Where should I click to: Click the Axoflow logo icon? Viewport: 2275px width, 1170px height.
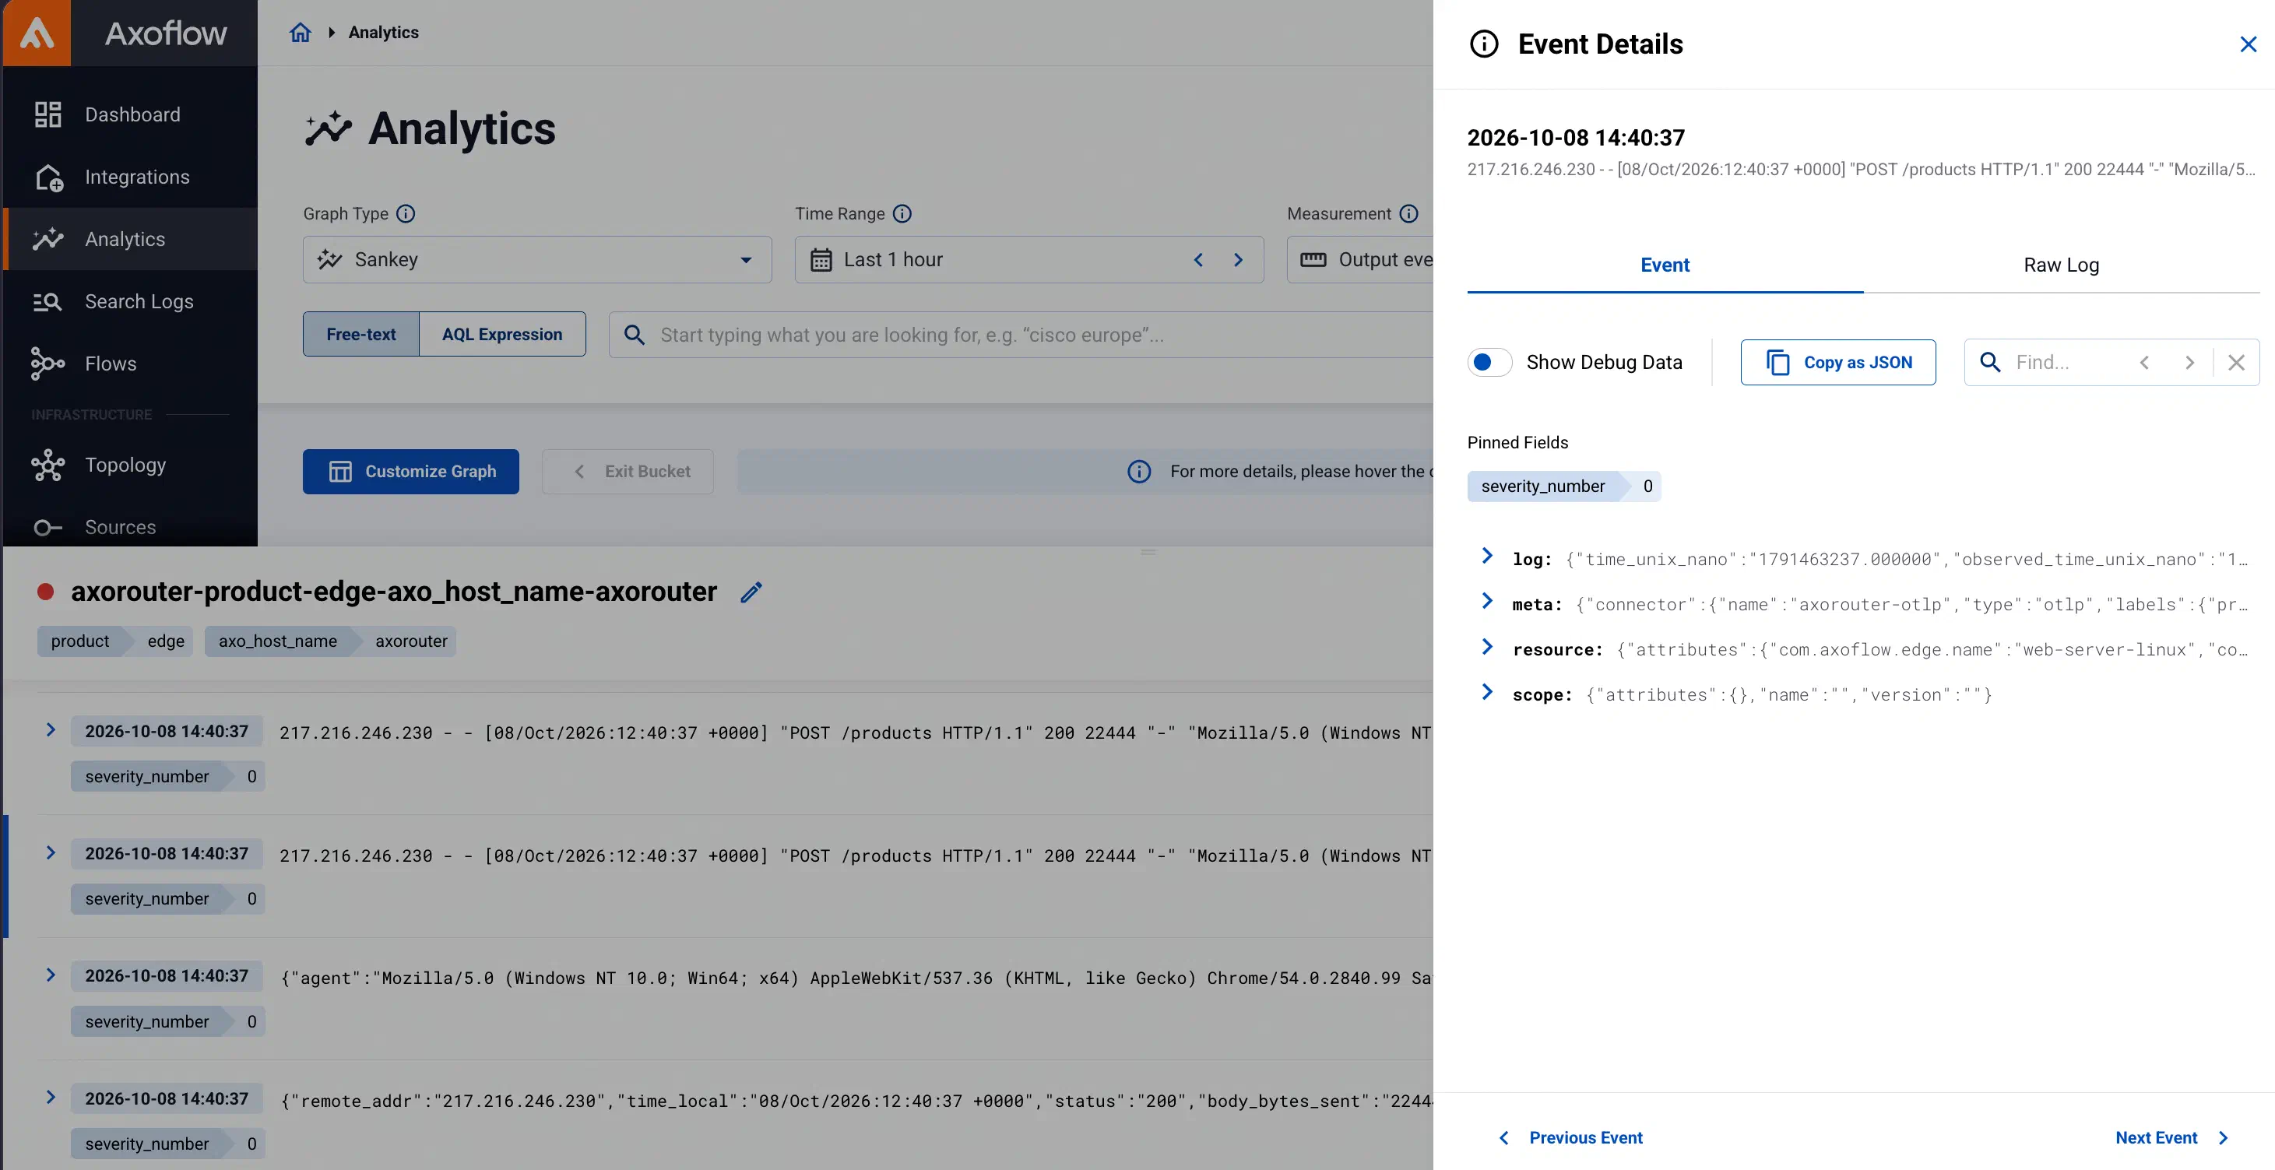37,33
